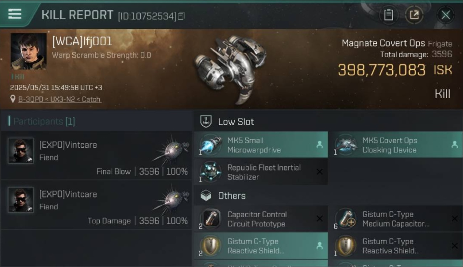The width and height of the screenshot is (463, 267).
Task: Click the Capacitor Control Circuit Prototype icon
Action: [210, 219]
